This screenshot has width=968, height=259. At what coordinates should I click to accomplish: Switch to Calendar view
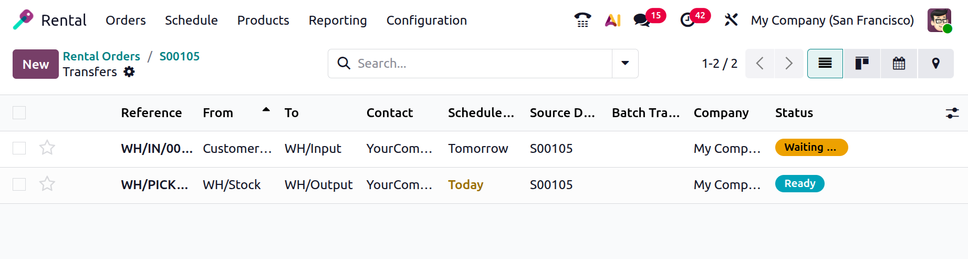(899, 64)
